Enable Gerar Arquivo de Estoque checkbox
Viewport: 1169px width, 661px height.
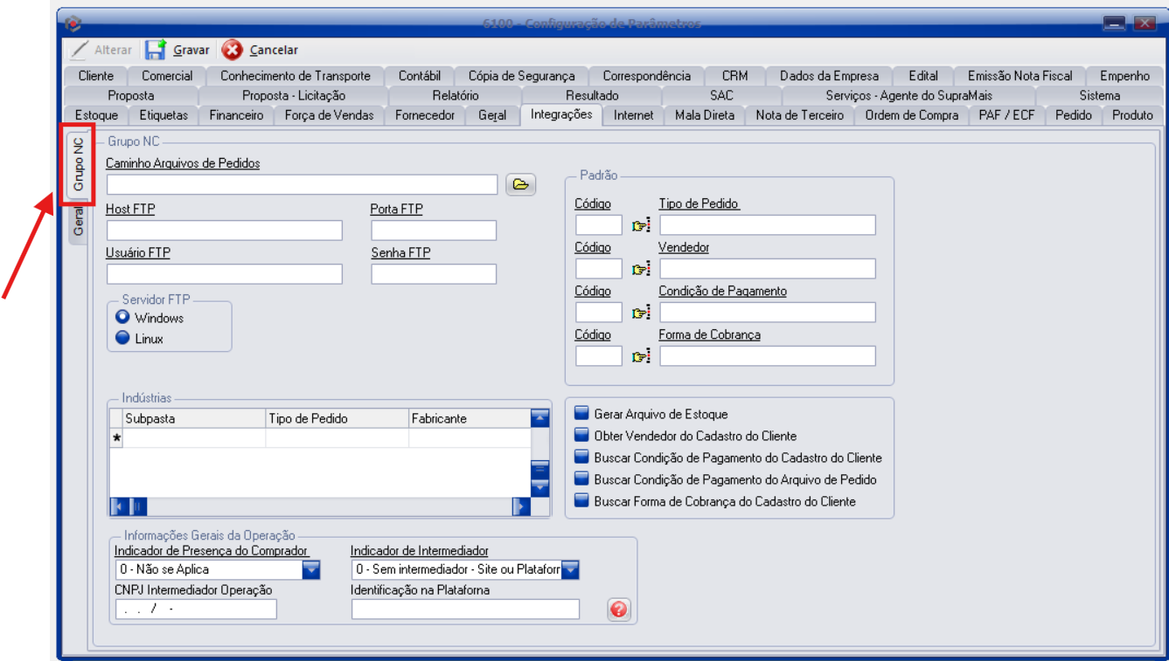pyautogui.click(x=582, y=415)
